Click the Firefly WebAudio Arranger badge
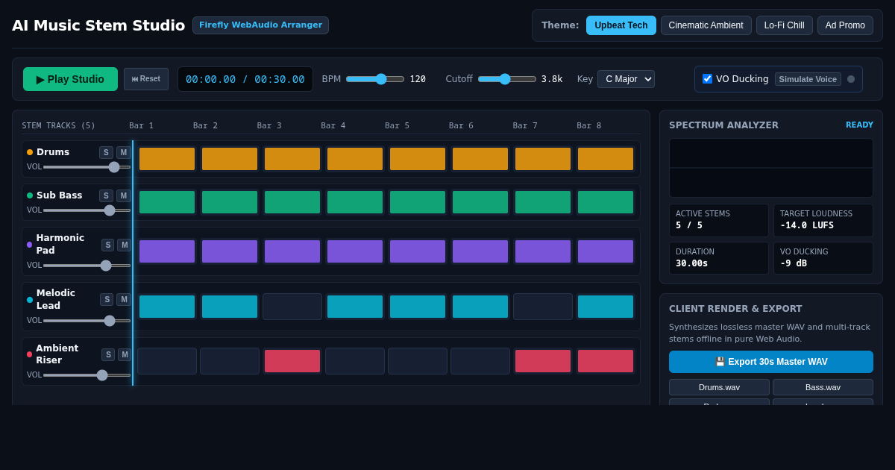This screenshot has width=895, height=470. (x=260, y=25)
